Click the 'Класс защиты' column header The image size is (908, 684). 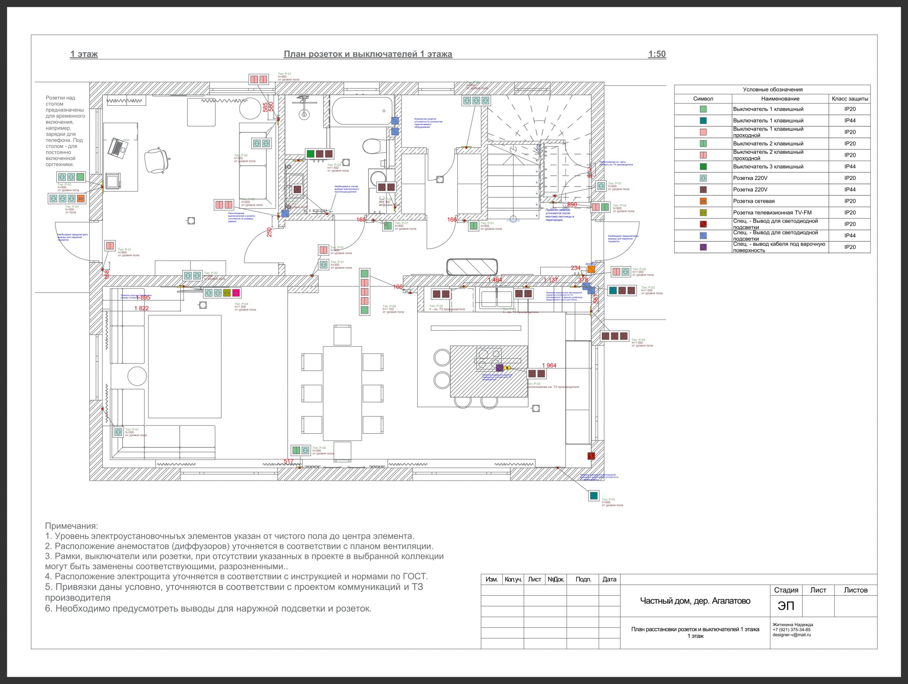(850, 99)
